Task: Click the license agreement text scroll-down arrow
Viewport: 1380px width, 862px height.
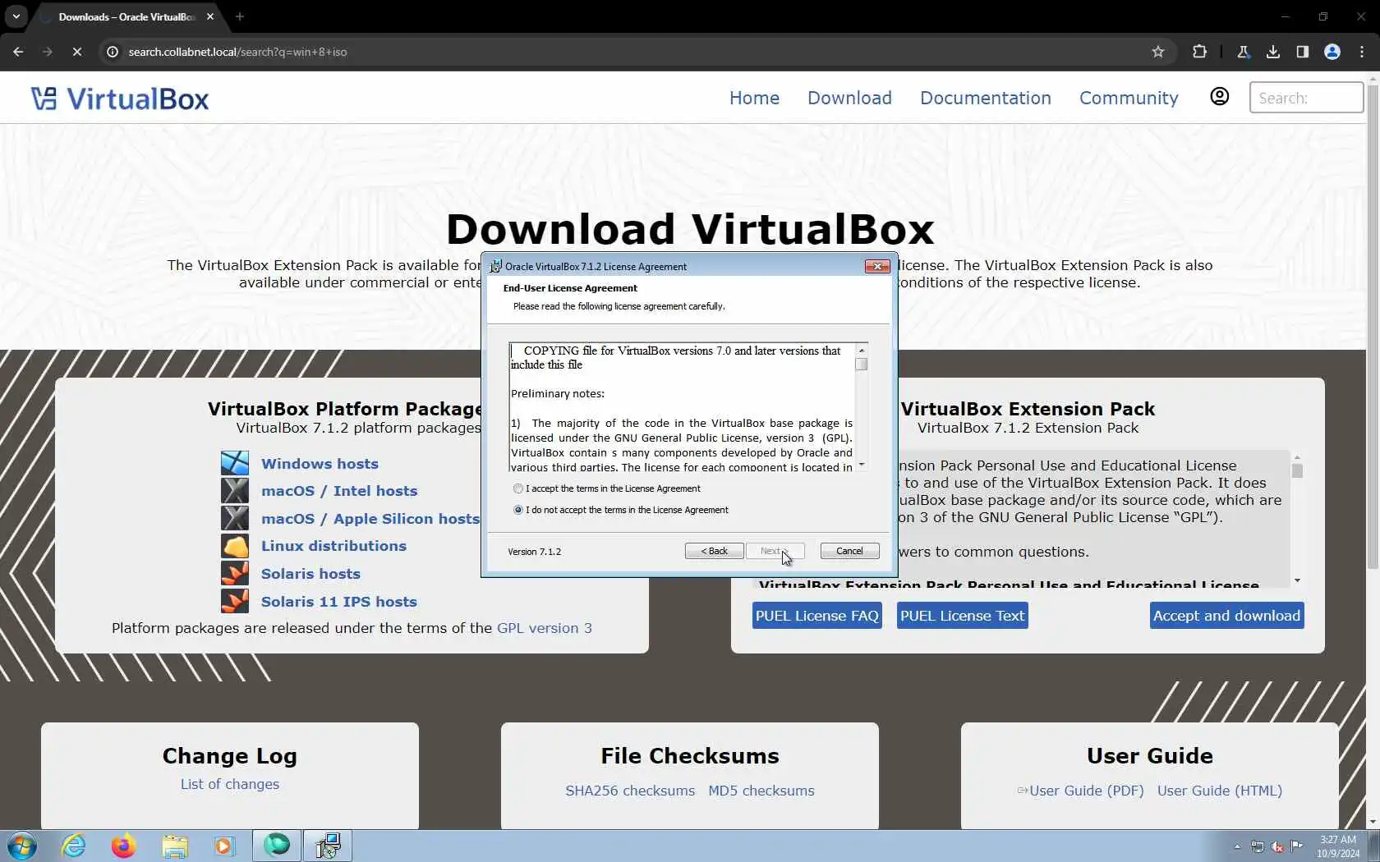Action: [862, 465]
